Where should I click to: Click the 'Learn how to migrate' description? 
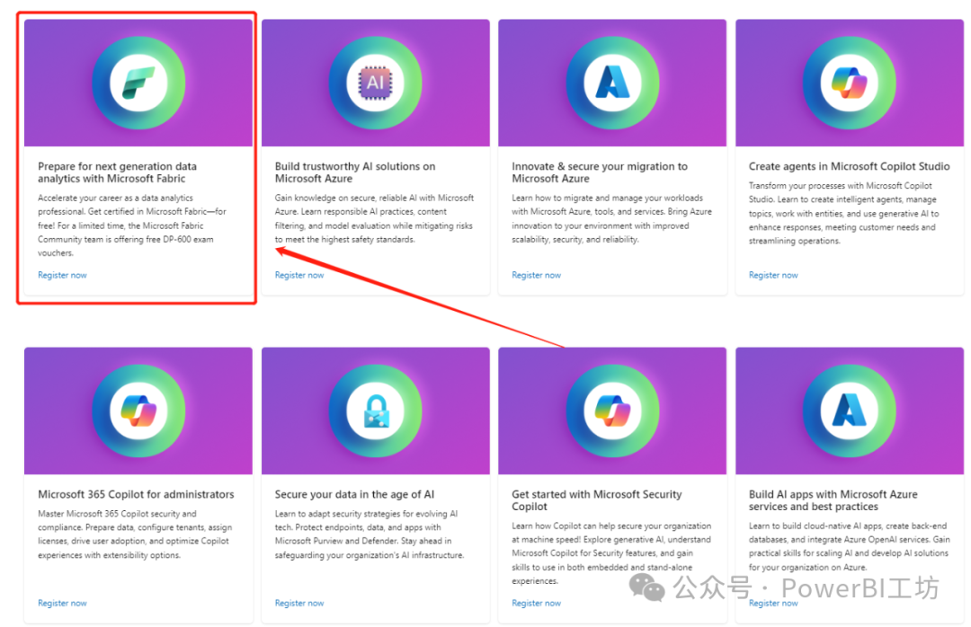click(612, 219)
